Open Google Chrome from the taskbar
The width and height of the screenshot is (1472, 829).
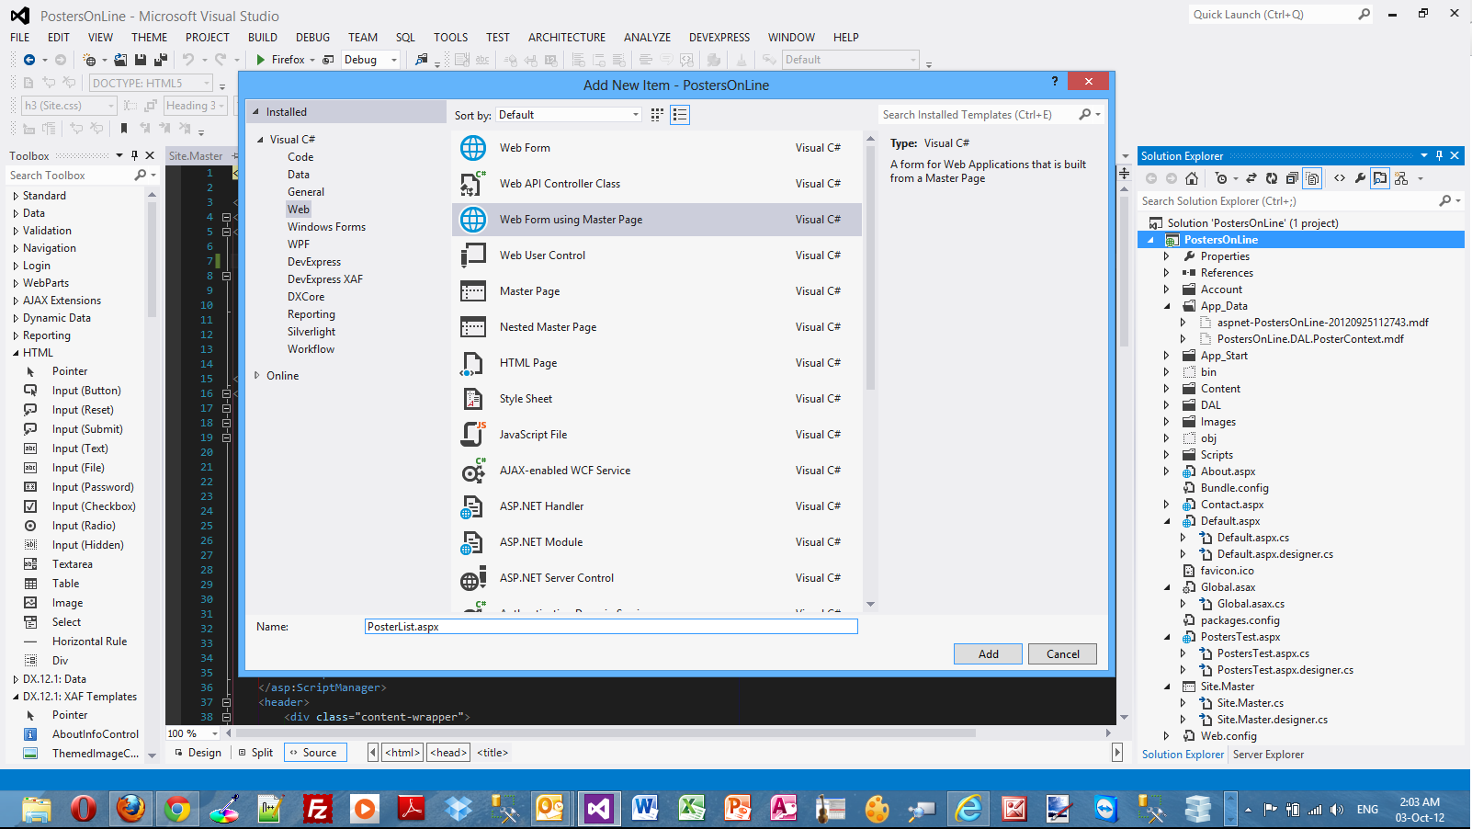coord(177,809)
